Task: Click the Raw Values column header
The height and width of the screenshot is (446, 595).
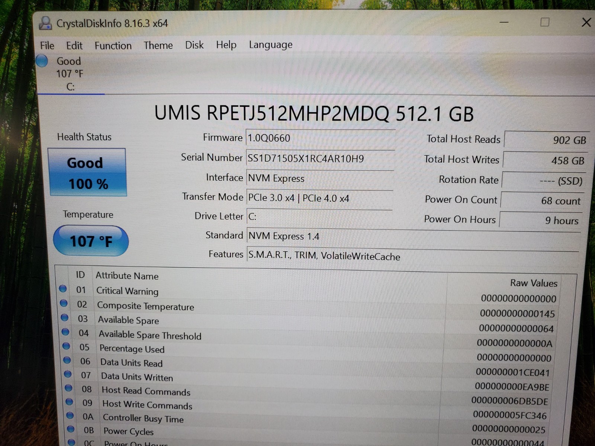Action: [534, 283]
